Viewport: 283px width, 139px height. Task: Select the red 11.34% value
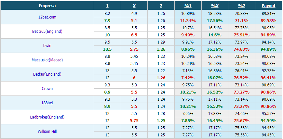point(188,21)
